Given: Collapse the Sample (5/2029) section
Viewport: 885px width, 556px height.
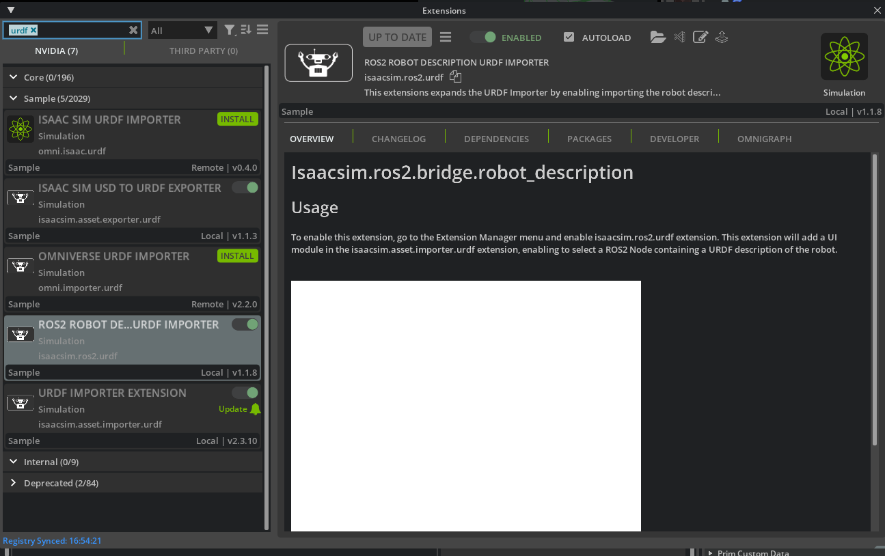Looking at the screenshot, I should 13,98.
